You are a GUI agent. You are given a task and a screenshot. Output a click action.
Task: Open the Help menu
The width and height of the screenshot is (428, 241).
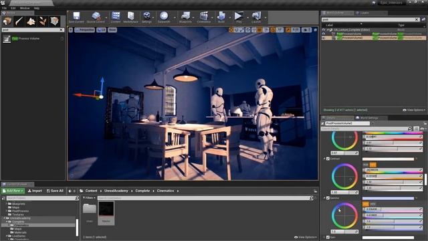click(x=37, y=8)
